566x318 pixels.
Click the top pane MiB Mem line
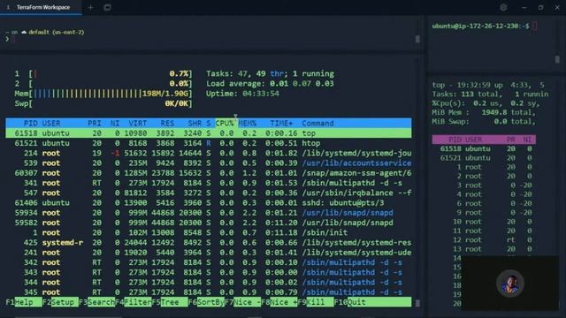[484, 112]
